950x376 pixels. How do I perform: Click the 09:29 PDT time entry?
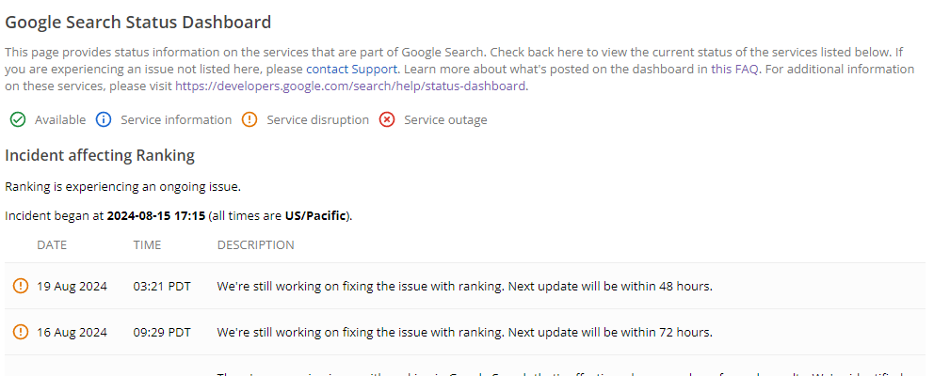[162, 332]
